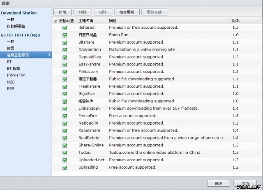The image size is (263, 190).
Task: Click the 新增 button
Action: click(62, 12)
